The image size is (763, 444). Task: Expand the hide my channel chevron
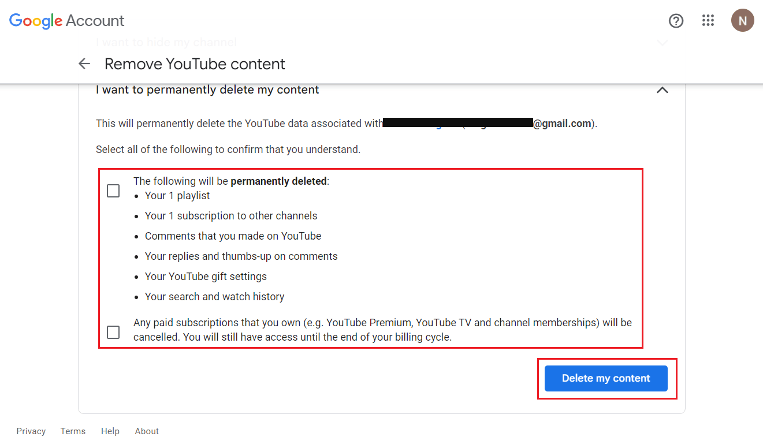tap(662, 43)
